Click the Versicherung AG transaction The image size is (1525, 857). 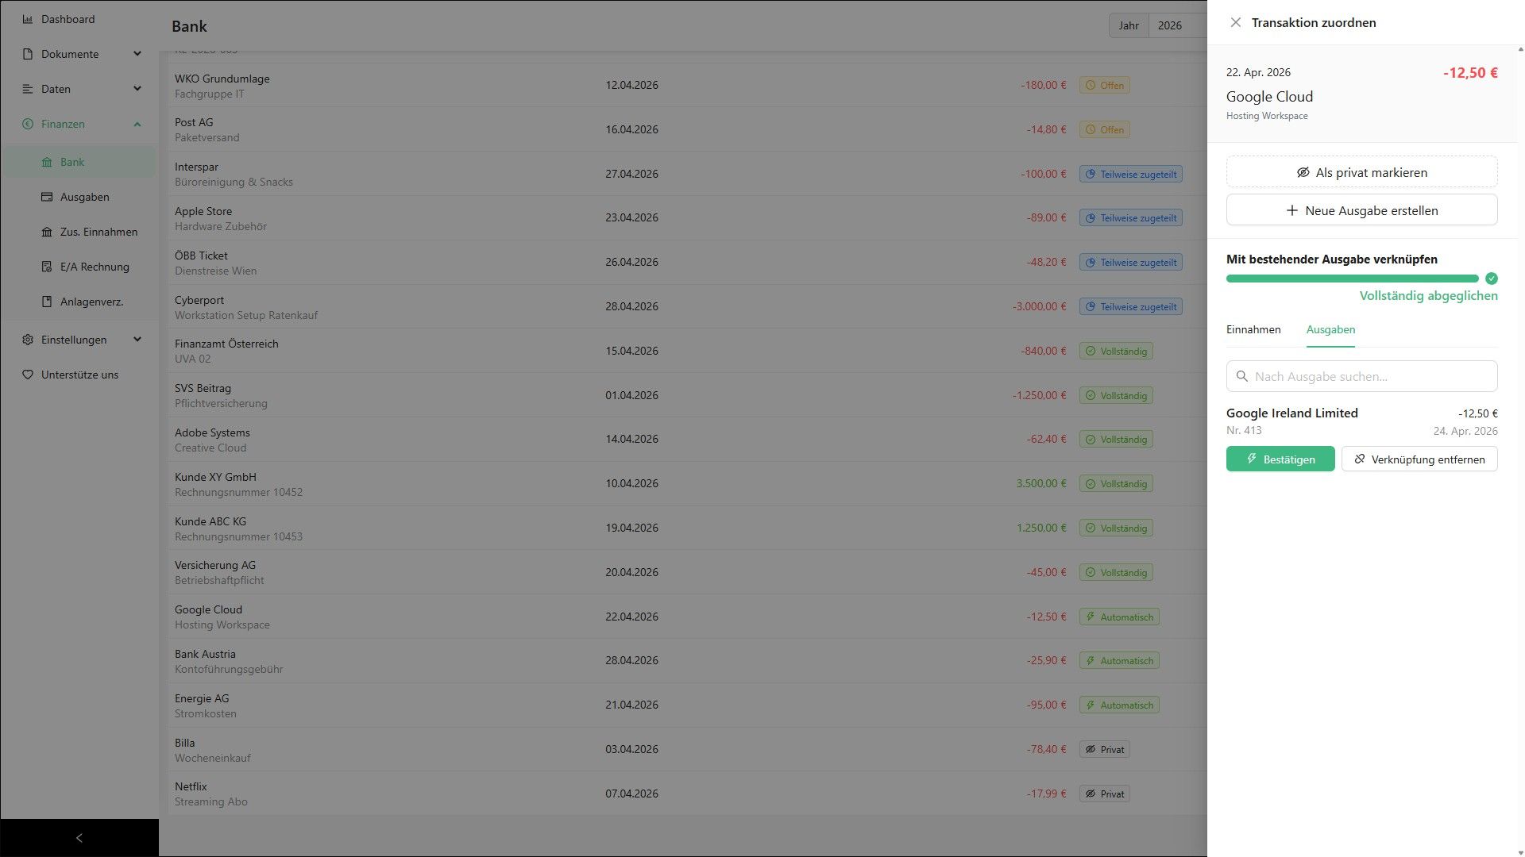[687, 572]
